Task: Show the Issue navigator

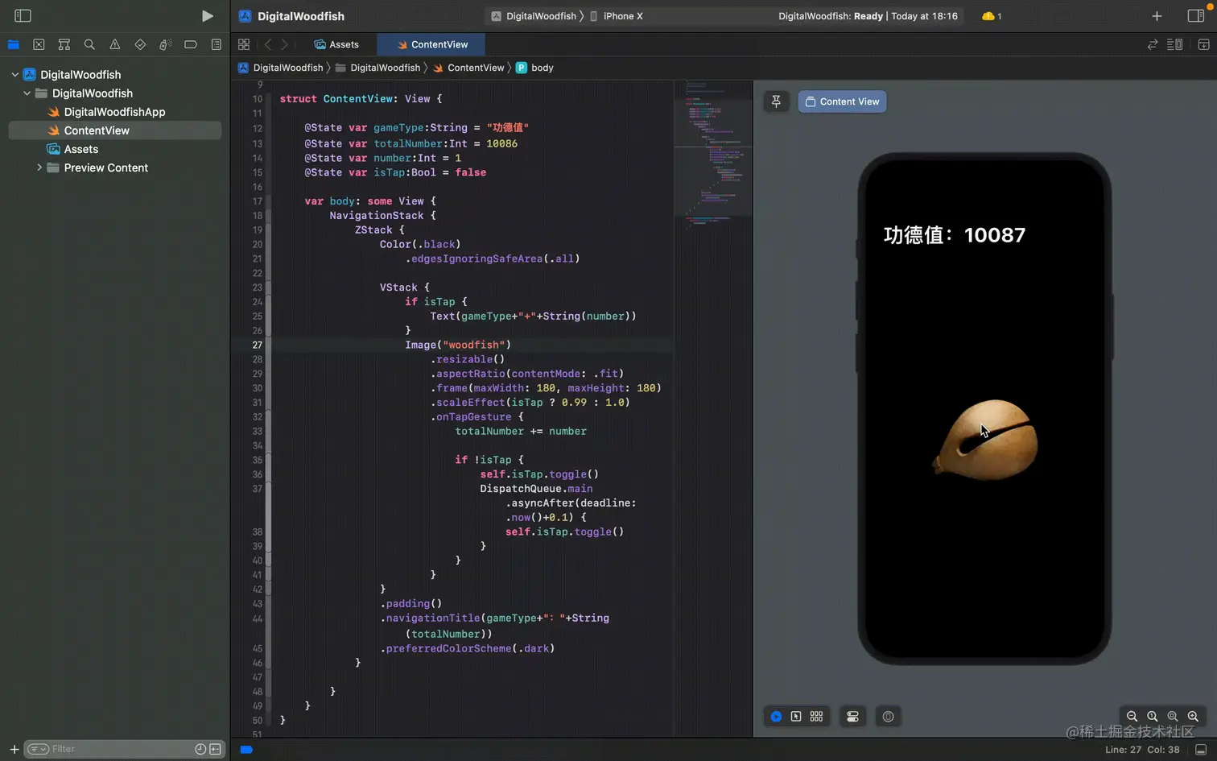Action: pyautogui.click(x=115, y=44)
